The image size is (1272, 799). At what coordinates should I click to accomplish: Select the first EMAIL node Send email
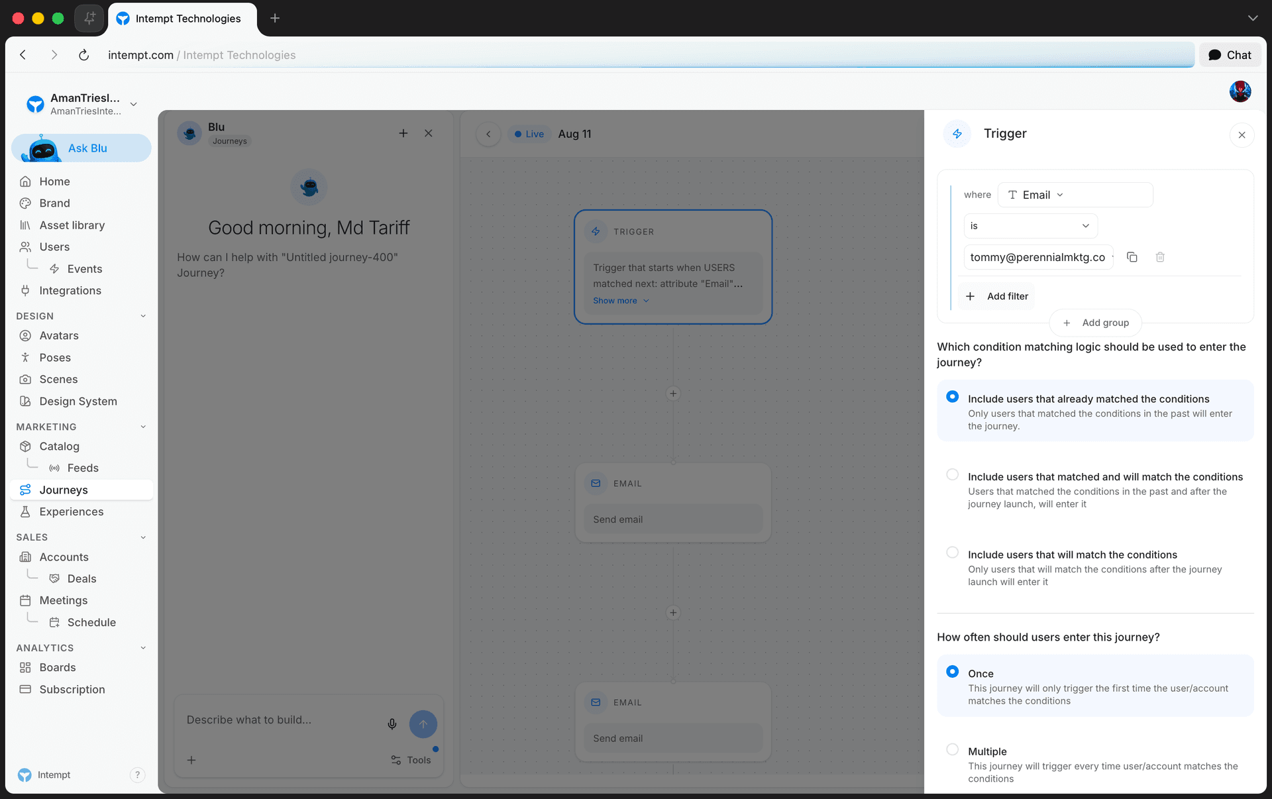point(673,504)
